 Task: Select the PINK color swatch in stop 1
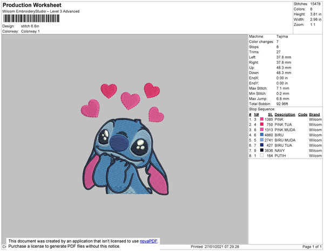(262, 119)
